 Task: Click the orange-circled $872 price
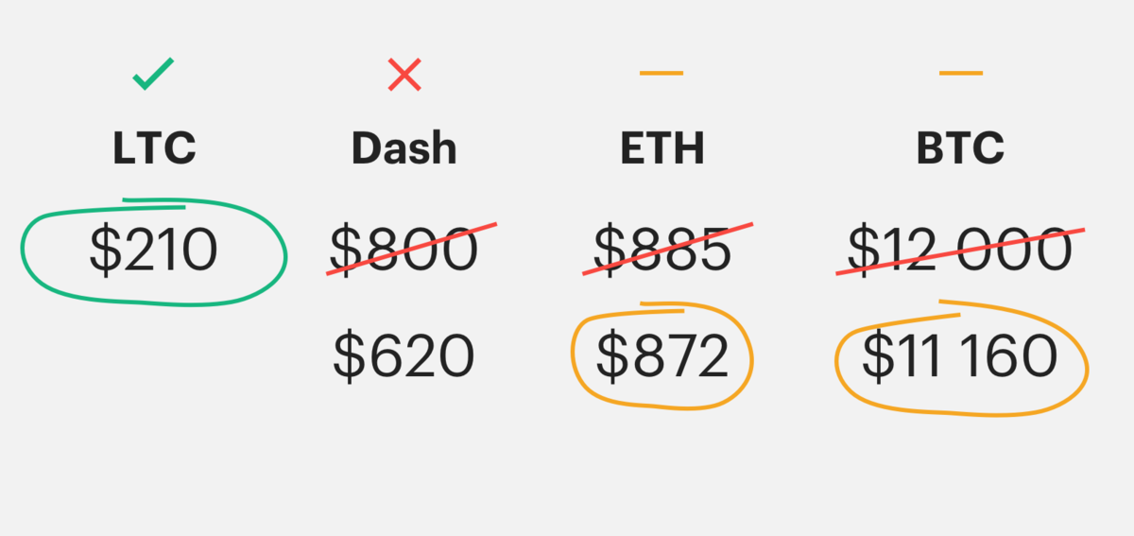(662, 358)
